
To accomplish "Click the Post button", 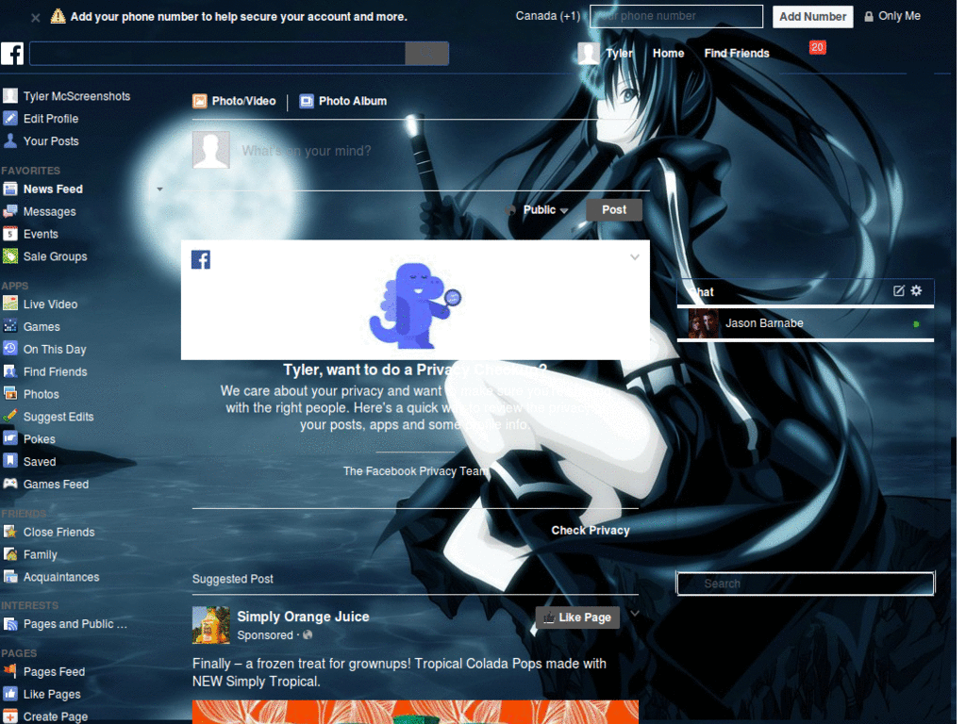I will [x=613, y=210].
